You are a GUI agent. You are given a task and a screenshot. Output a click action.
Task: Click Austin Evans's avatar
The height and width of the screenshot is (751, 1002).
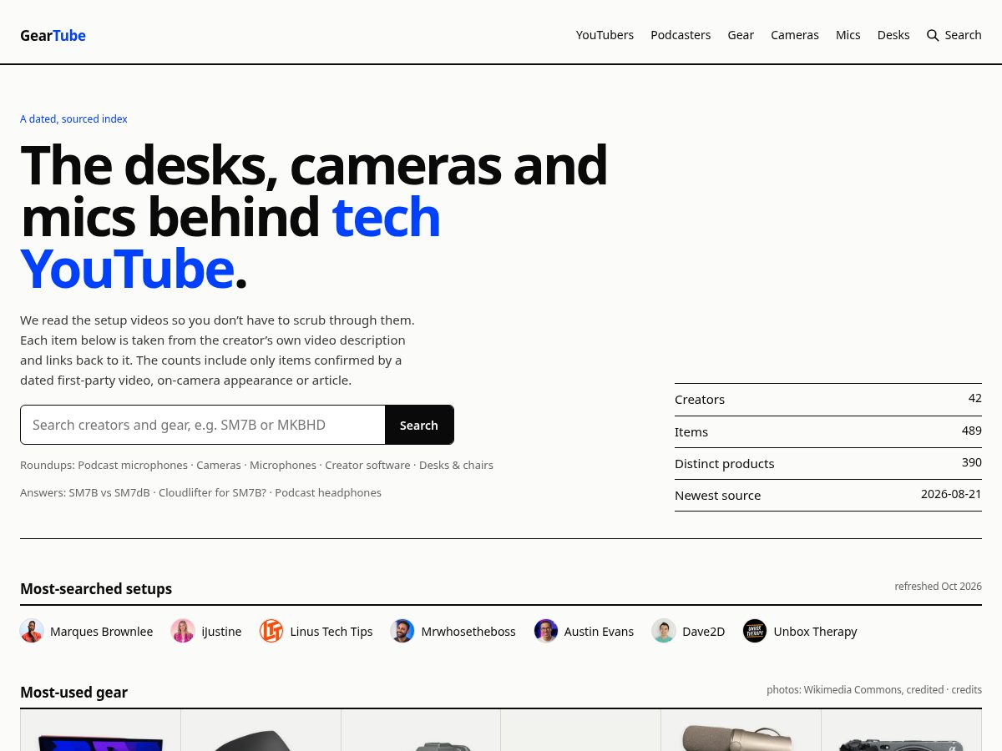[x=546, y=631]
